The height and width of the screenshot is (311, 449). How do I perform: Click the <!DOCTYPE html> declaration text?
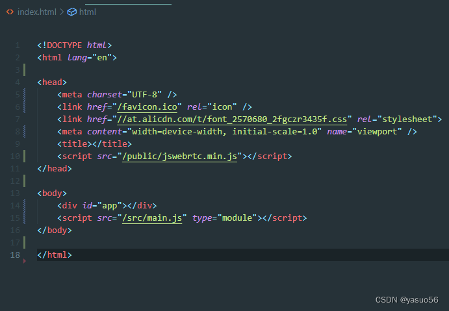coord(75,45)
